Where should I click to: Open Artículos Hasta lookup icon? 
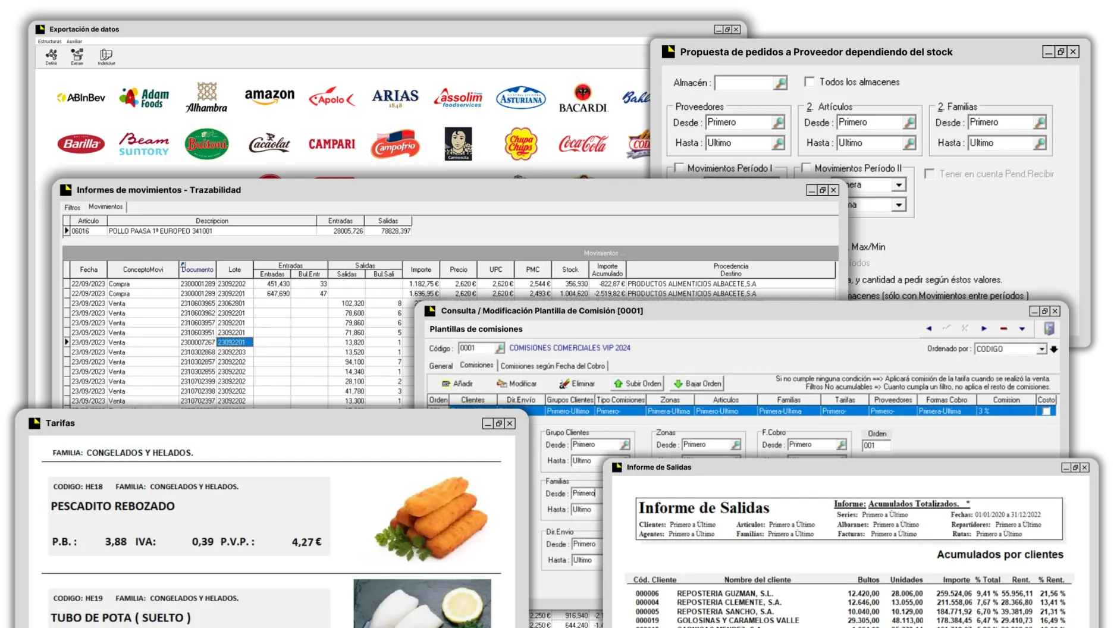coord(909,143)
